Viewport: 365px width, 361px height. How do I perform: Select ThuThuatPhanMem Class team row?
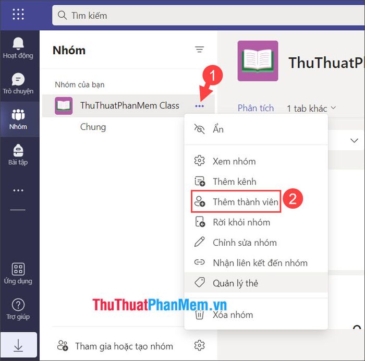click(x=128, y=106)
